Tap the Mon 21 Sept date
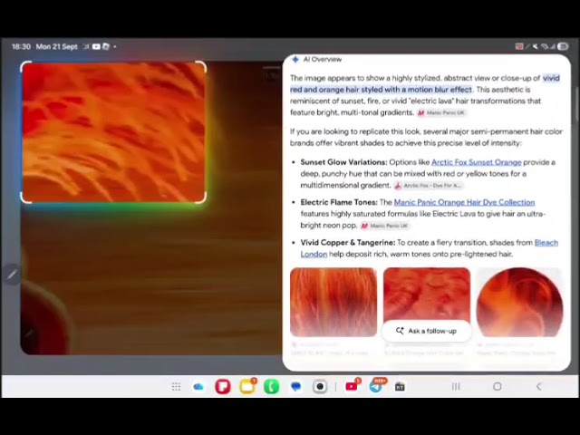 click(x=56, y=46)
